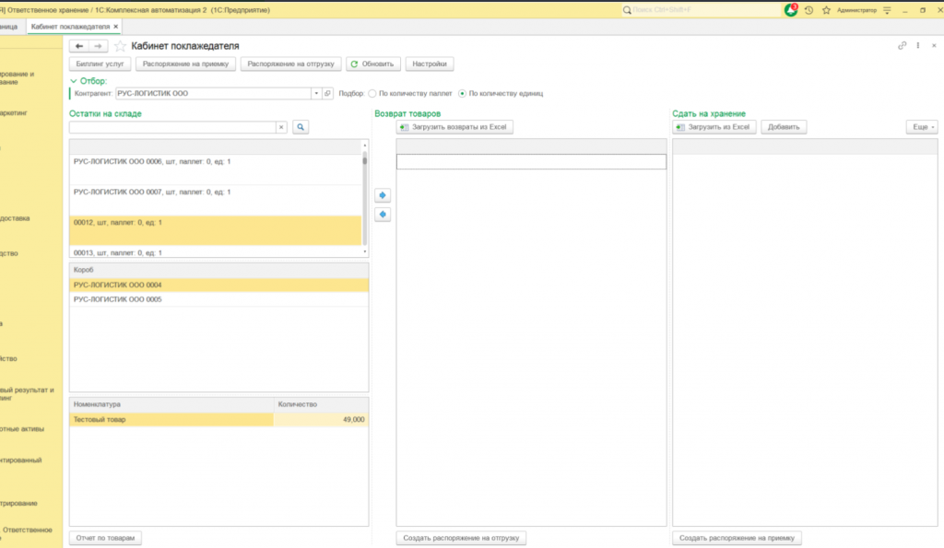Click Создать распоряжение на отгрузку button
The height and width of the screenshot is (548, 944).
[461, 538]
